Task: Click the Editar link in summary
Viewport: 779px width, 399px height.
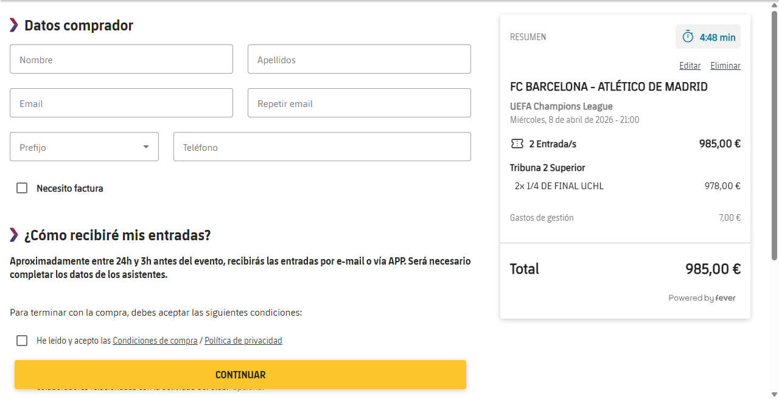Action: click(x=690, y=66)
